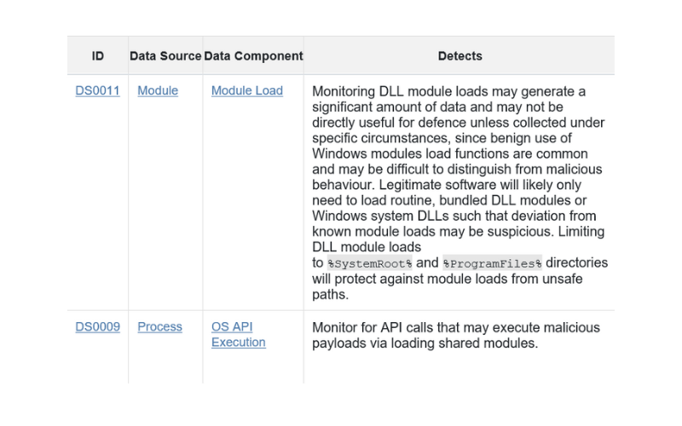Click the 'Monitoring DLL module loads' opening line
This screenshot has height=426, width=682.
[x=449, y=91]
